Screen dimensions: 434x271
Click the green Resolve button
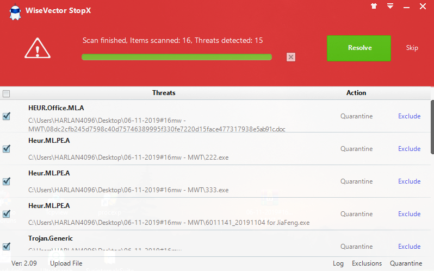tap(359, 48)
